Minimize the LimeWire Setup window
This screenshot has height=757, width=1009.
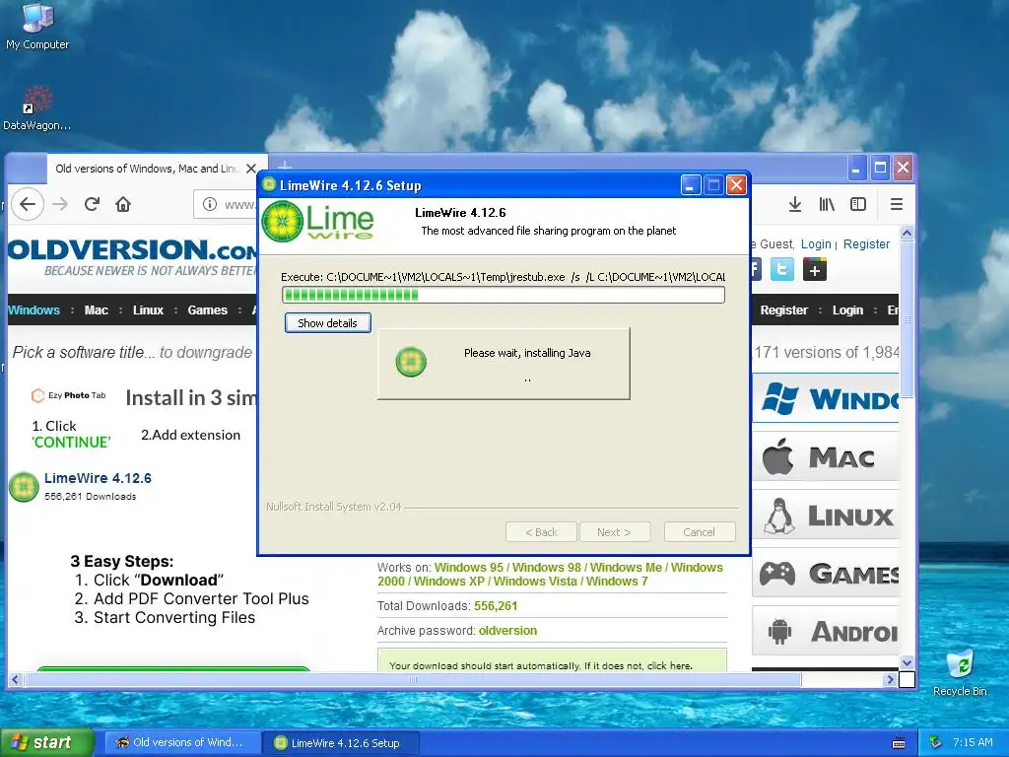point(690,185)
